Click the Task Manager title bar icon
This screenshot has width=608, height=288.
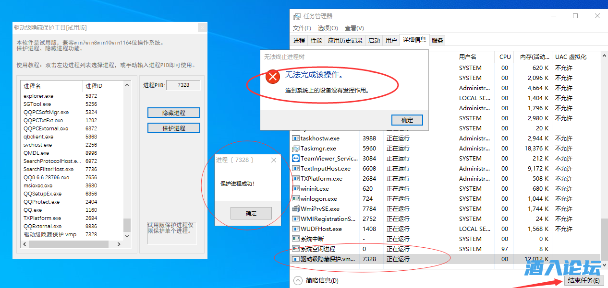(297, 16)
